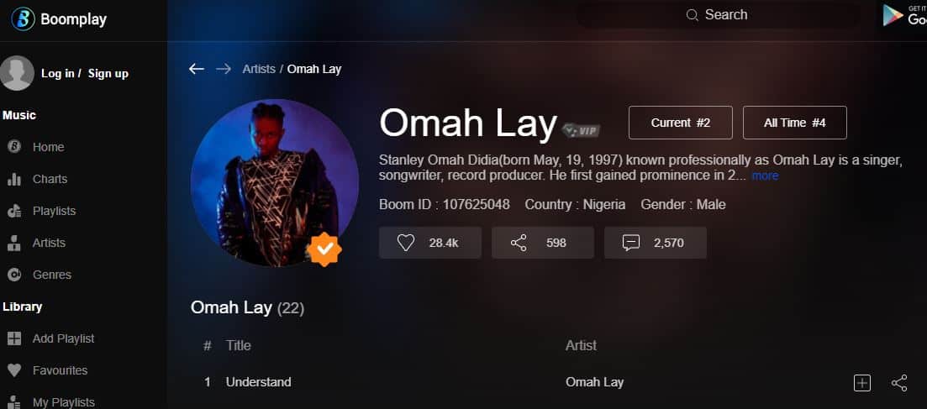Go back using the left arrow
This screenshot has height=409, width=927.
197,69
